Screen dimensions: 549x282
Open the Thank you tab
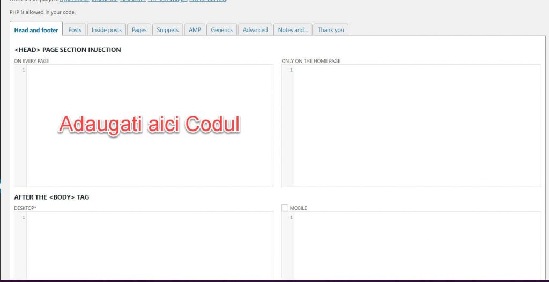[331, 30]
